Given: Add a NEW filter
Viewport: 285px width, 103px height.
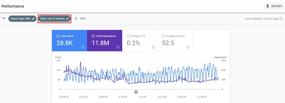Looking at the screenshot, I should (x=80, y=19).
